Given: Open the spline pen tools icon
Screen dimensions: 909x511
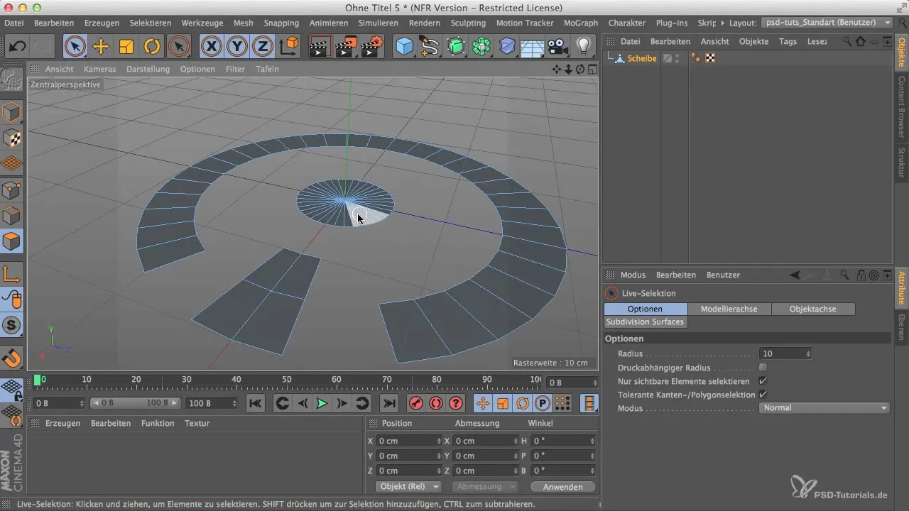Looking at the screenshot, I should 430,48.
